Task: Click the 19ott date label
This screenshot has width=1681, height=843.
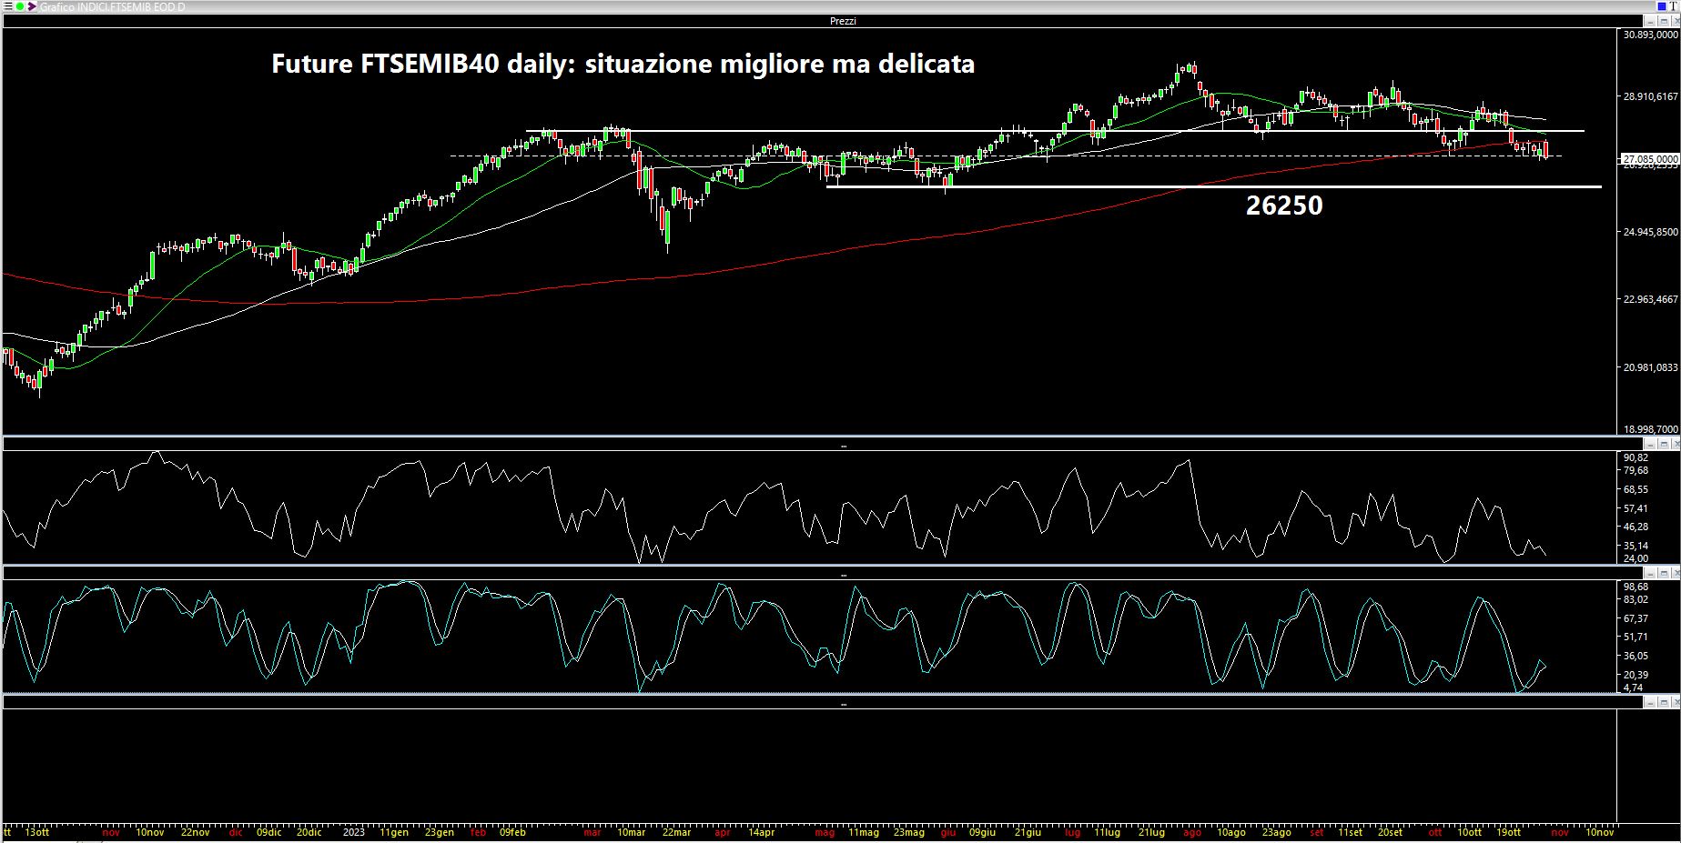Action: pos(1508,832)
